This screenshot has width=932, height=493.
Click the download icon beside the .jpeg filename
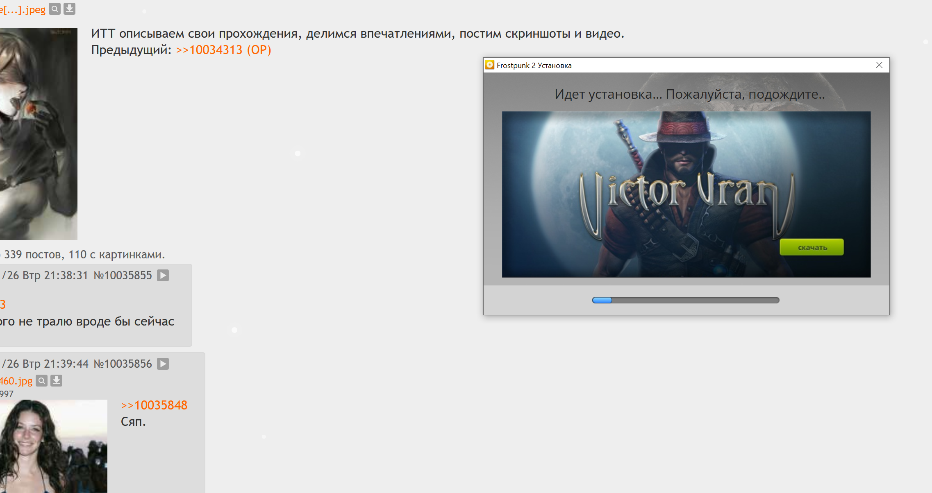point(70,9)
